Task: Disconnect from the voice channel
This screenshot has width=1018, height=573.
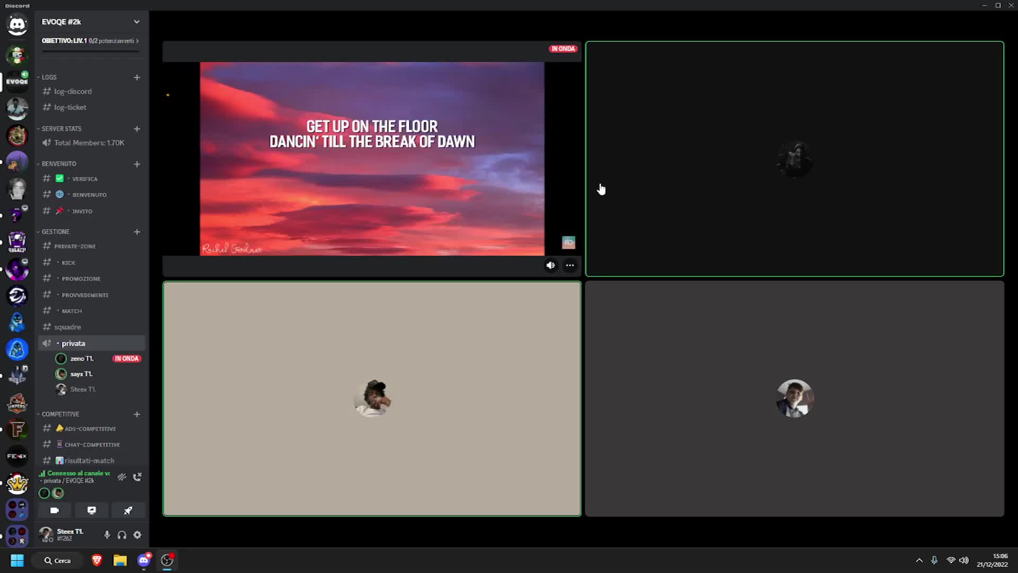Action: (x=137, y=476)
